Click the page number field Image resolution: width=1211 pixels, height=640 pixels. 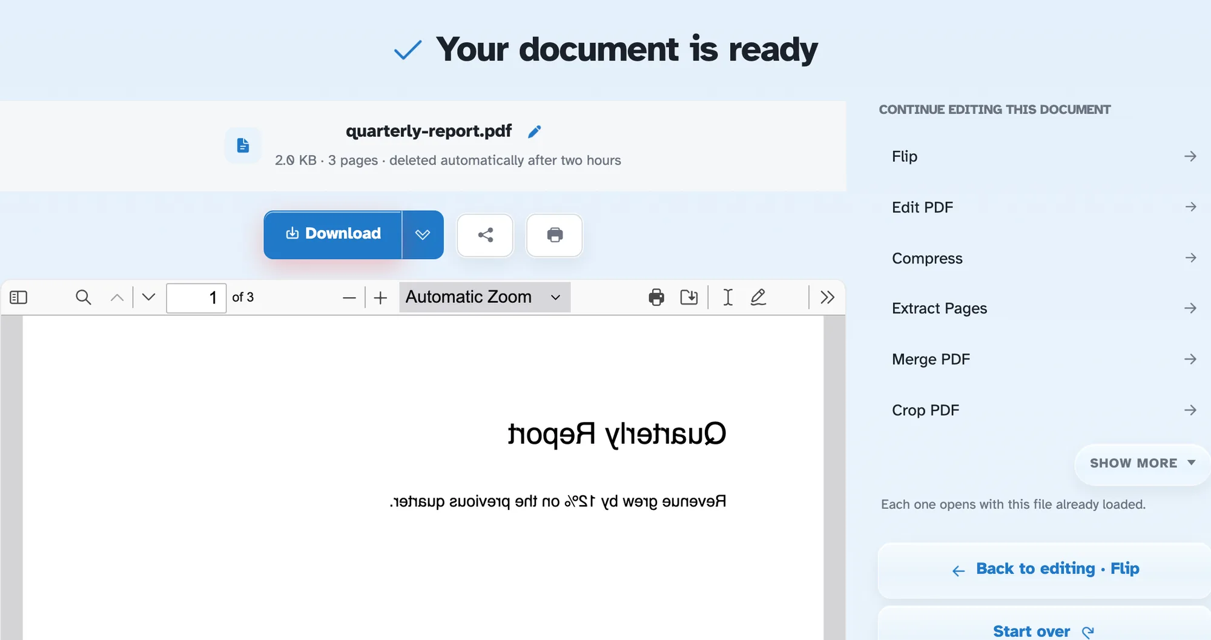196,297
